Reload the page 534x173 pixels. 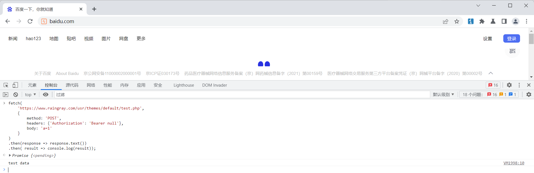pos(30,21)
